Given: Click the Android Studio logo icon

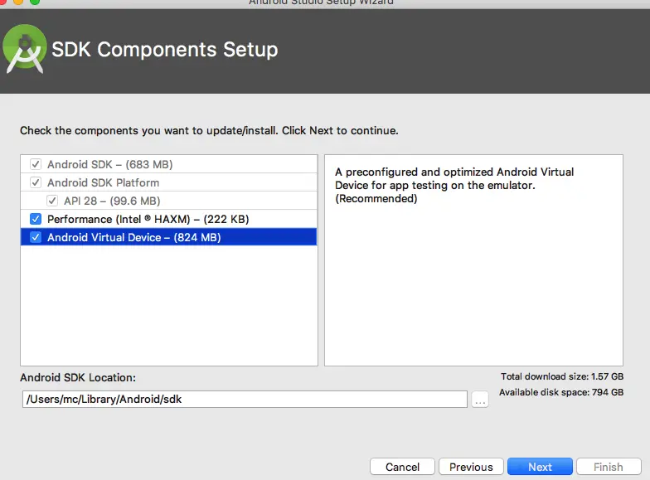Looking at the screenshot, I should tap(25, 49).
